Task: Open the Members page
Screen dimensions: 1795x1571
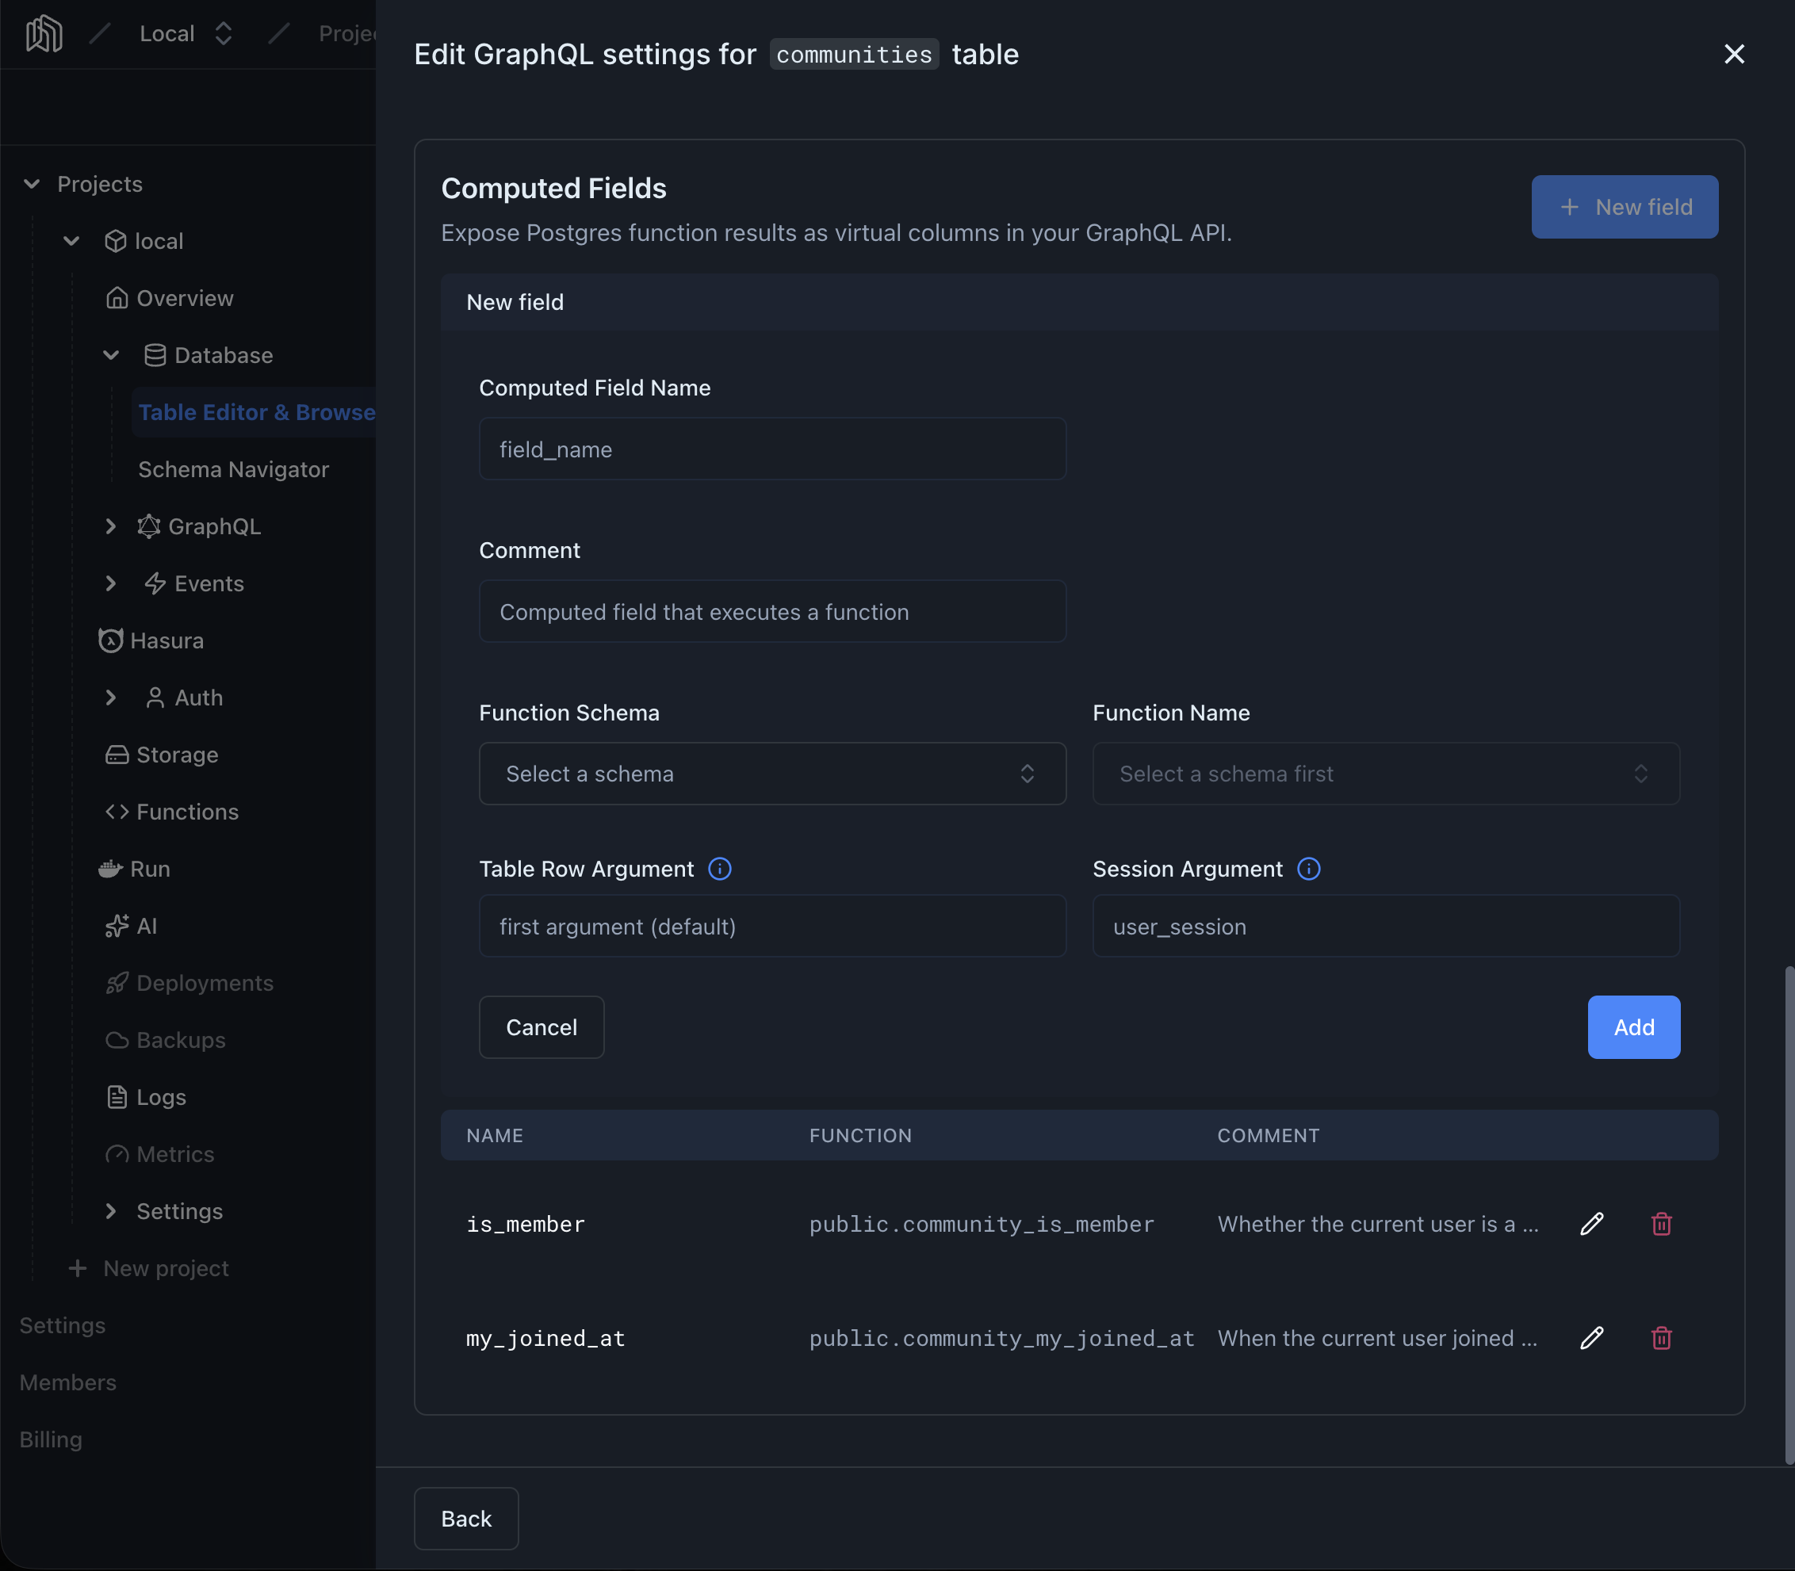Action: click(x=67, y=1382)
